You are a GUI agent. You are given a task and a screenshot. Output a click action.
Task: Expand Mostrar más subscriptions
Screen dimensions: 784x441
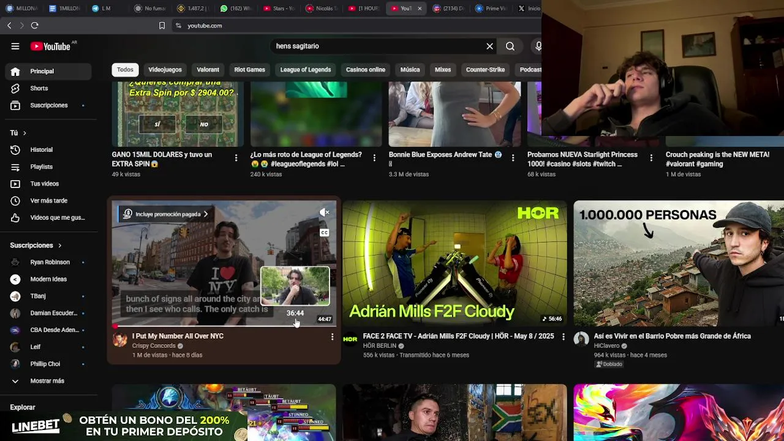tap(48, 381)
